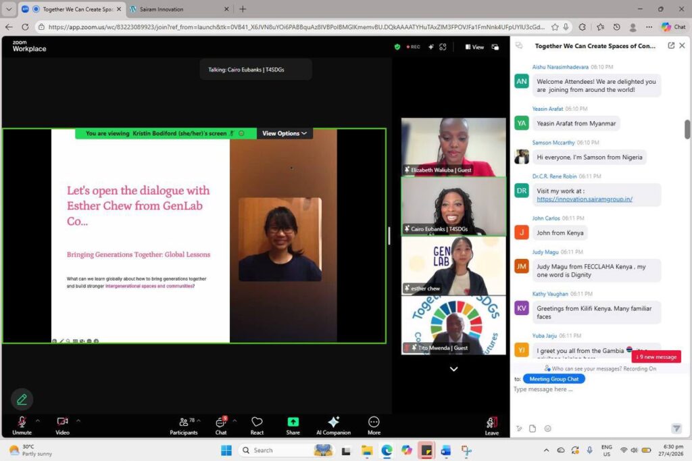The width and height of the screenshot is (692, 461).
Task: Open the View layout menu
Action: click(x=474, y=47)
